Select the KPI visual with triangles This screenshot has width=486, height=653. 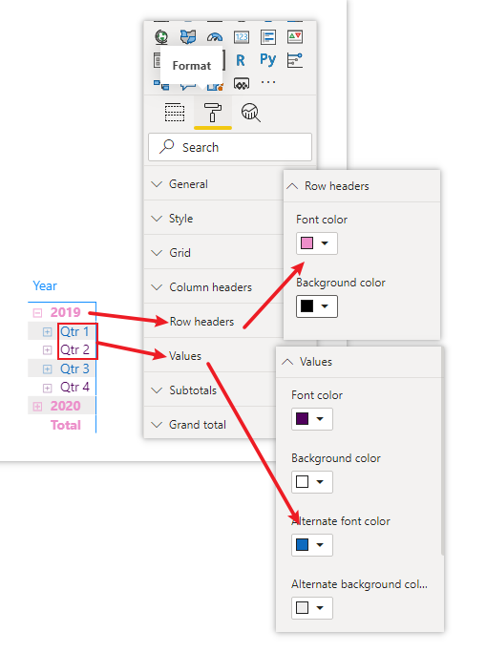coord(295,37)
